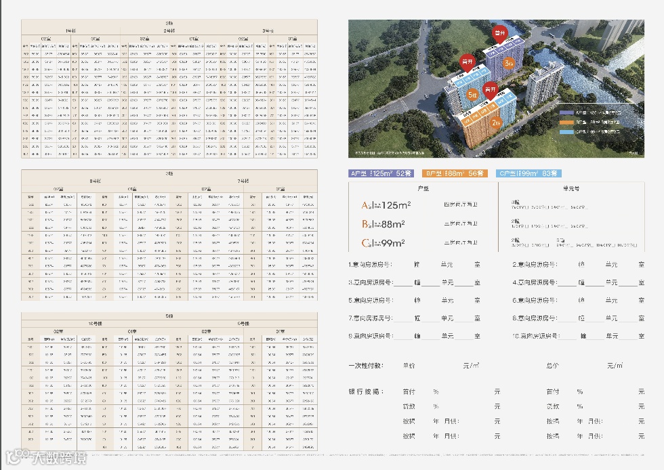The height and width of the screenshot is (470, 664).
Task: Select the orange 2栋 circle marker
Action: [x=496, y=123]
